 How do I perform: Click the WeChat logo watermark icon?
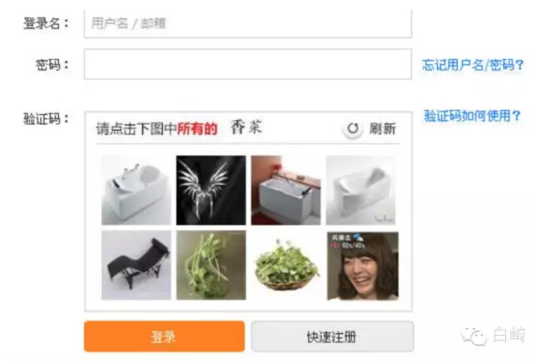(x=474, y=336)
